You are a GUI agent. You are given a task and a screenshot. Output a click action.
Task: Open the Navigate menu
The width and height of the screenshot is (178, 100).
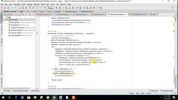pyautogui.click(x=17, y=4)
